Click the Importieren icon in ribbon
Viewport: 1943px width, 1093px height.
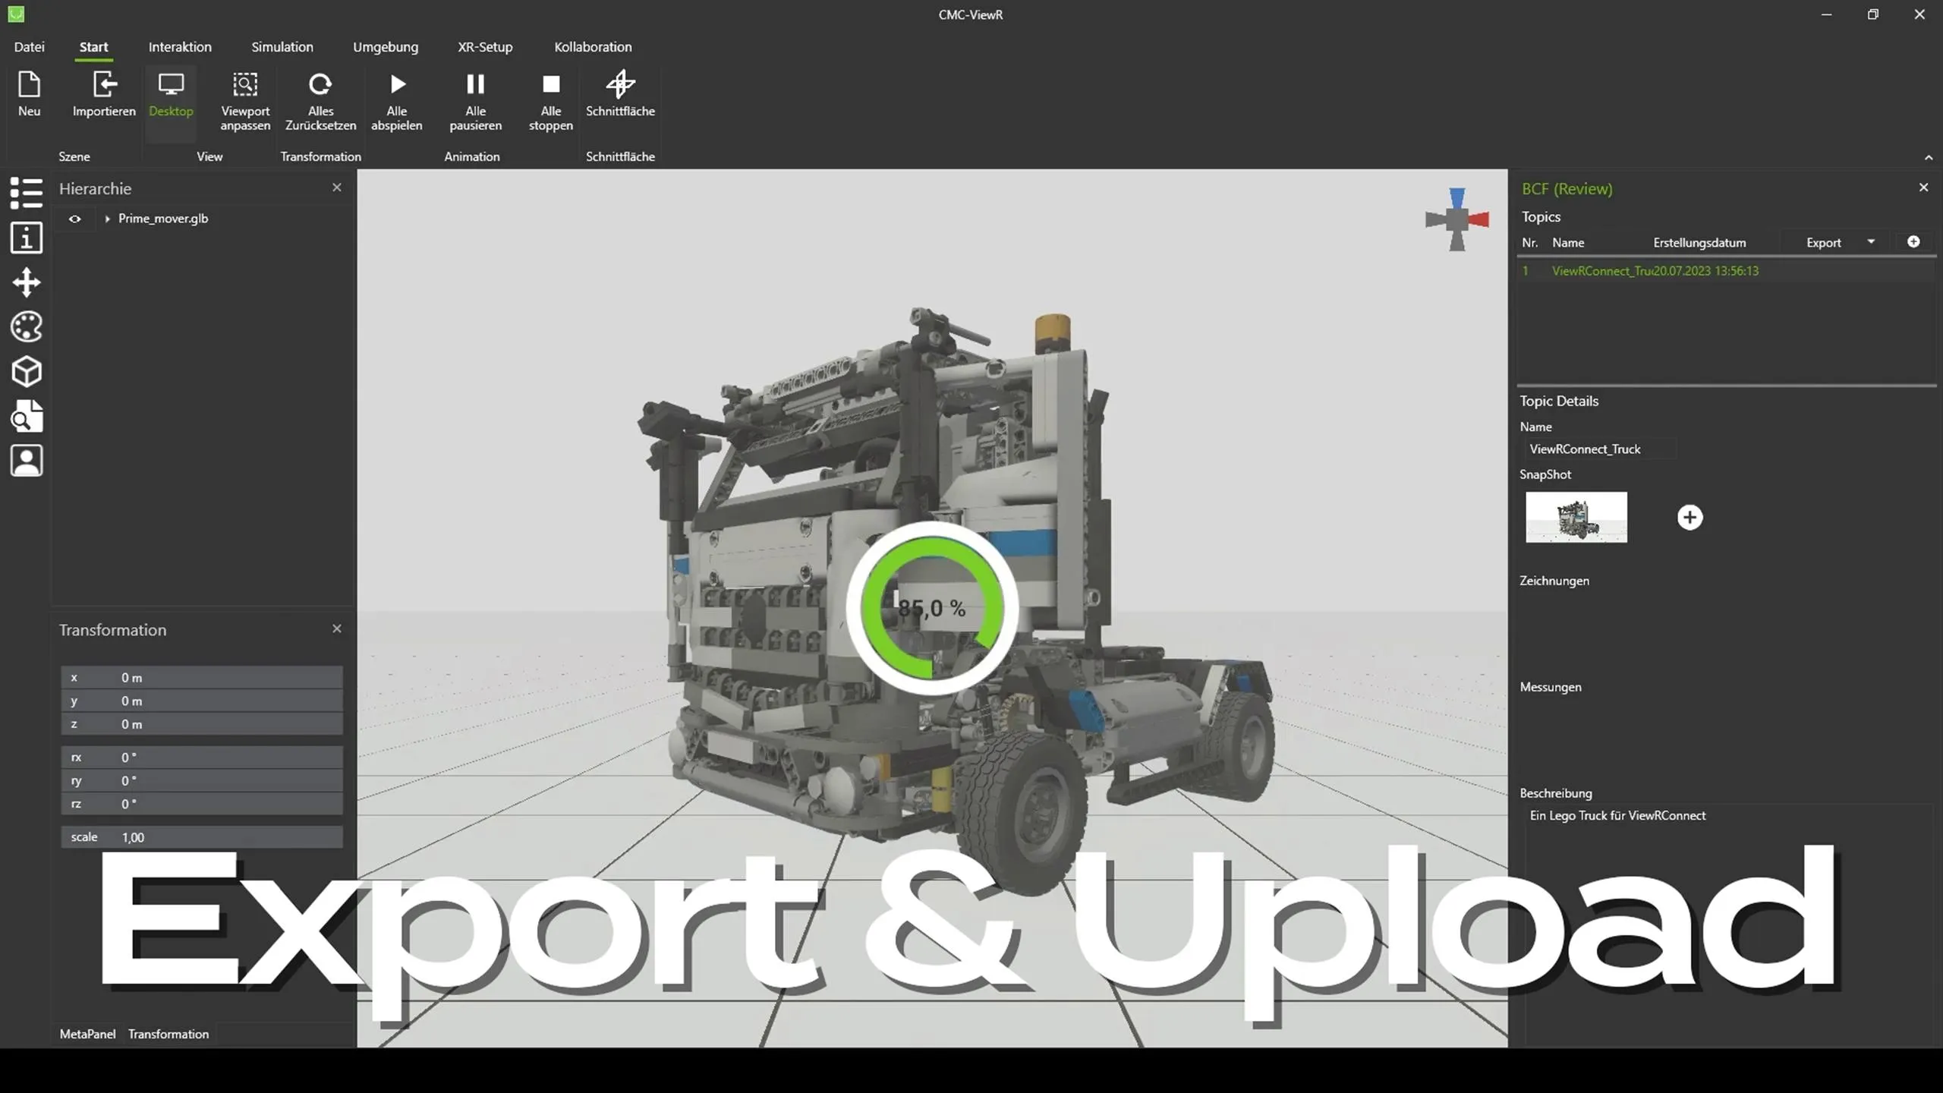104,85
